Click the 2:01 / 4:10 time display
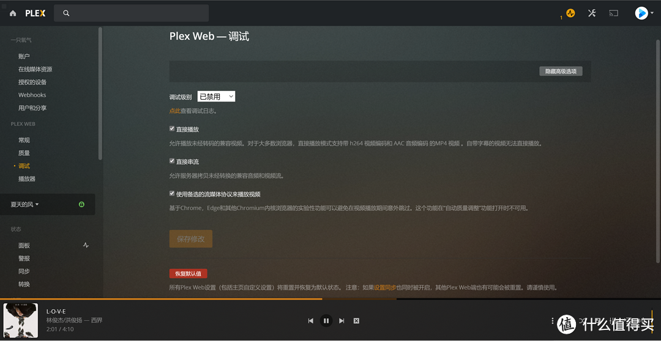 tap(59, 329)
